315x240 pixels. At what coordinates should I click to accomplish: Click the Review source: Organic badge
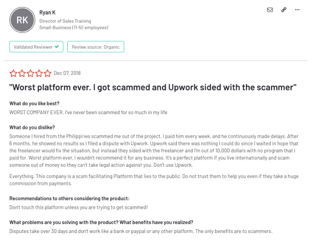(96, 47)
